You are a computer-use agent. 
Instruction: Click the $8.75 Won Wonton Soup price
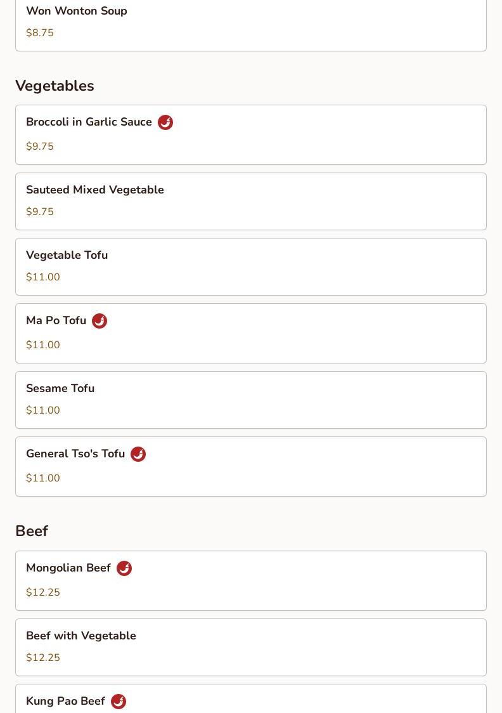pos(40,33)
